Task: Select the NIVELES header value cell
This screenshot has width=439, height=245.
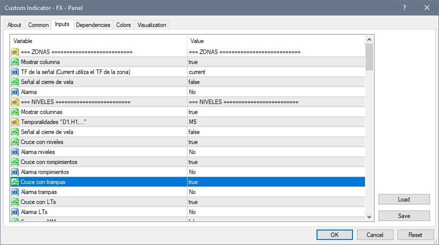Action: click(x=276, y=102)
